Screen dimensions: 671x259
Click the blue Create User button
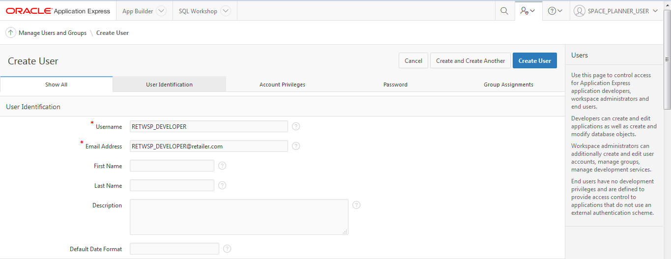point(535,60)
